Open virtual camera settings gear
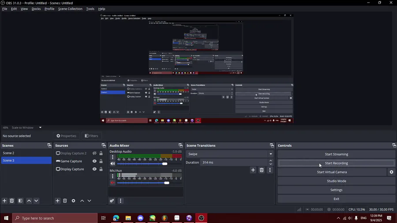This screenshot has height=223, width=397. 391,172
